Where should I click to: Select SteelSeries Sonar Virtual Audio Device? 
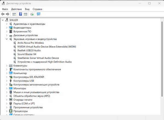coord(38,58)
